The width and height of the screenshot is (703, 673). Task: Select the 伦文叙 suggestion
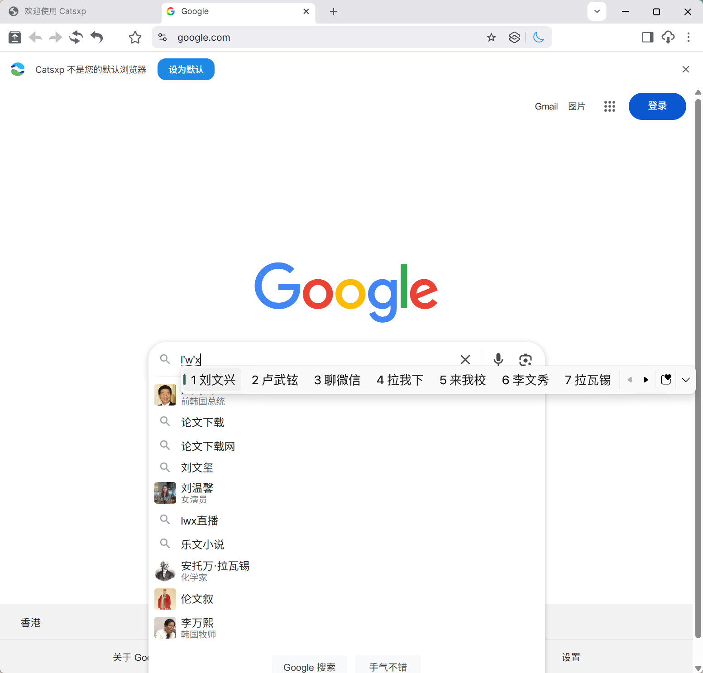[x=347, y=599]
